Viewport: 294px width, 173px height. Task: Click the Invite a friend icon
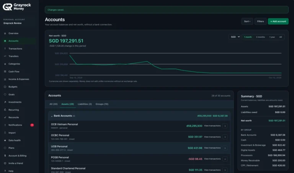point(5,163)
